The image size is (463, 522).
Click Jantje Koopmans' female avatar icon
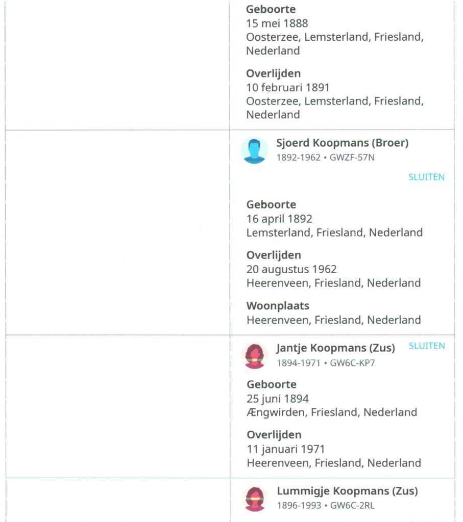[255, 356]
